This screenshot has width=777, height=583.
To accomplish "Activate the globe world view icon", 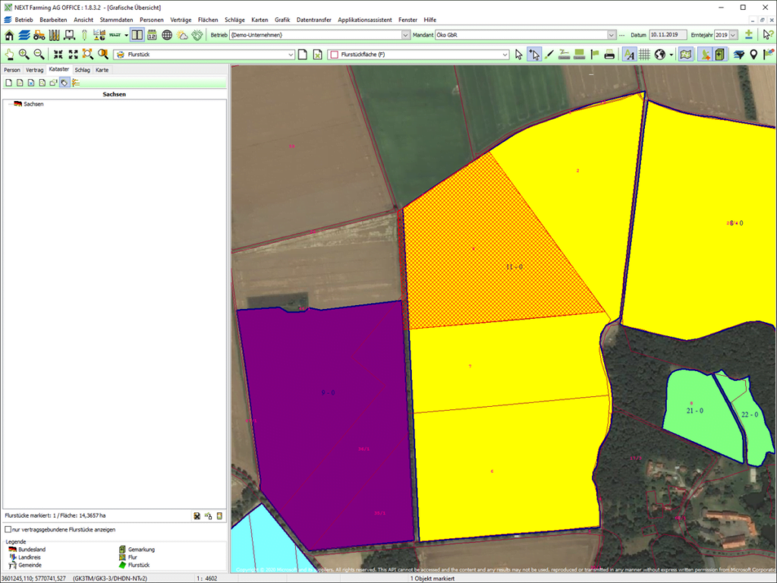I will tap(659, 54).
